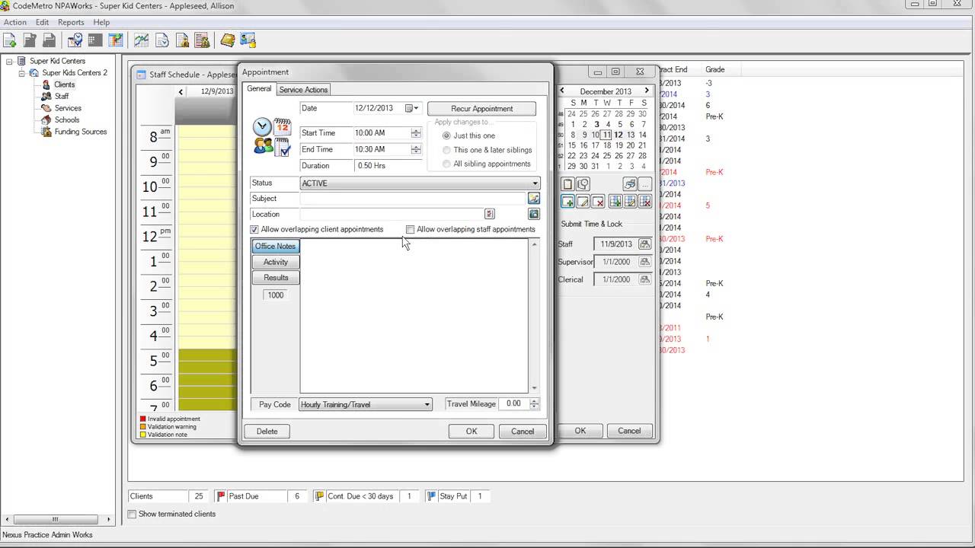Viewport: 975px width, 548px height.
Task: Click the Office Notes button
Action: [276, 247]
